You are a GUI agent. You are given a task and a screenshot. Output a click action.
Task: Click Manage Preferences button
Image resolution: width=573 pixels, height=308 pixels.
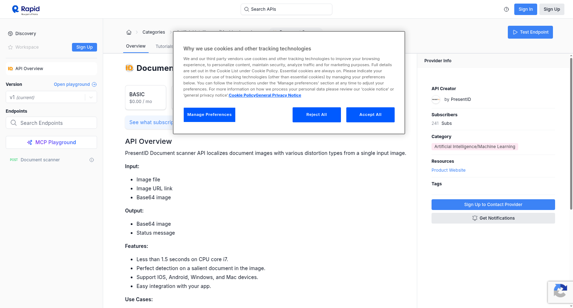coord(210,115)
